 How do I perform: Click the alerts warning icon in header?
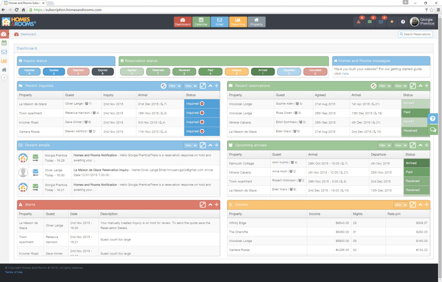click(359, 22)
